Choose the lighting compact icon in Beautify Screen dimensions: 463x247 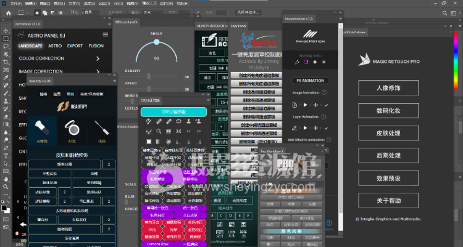click(72, 131)
